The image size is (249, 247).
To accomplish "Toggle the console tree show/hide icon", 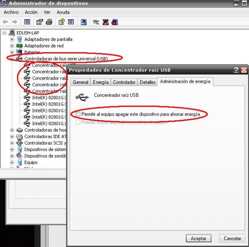I will [27, 22].
